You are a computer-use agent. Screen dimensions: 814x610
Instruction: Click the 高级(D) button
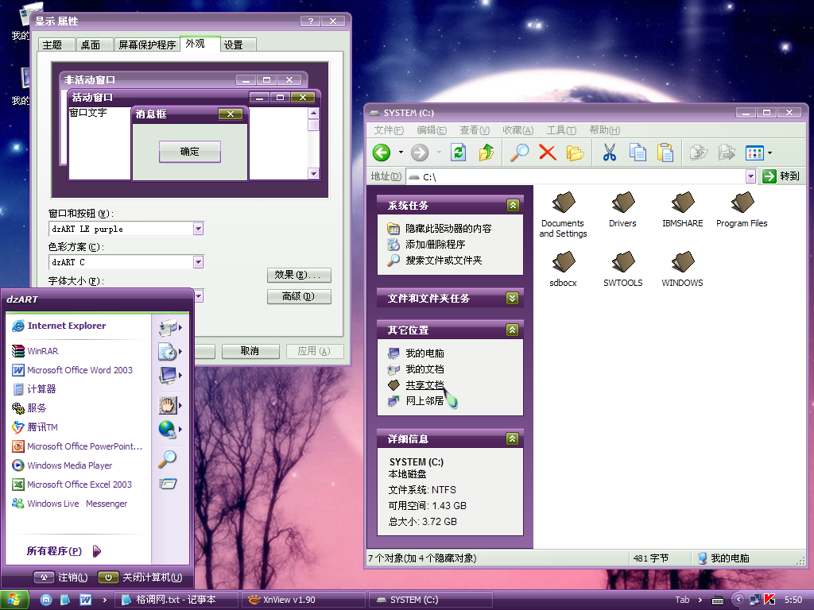(299, 297)
